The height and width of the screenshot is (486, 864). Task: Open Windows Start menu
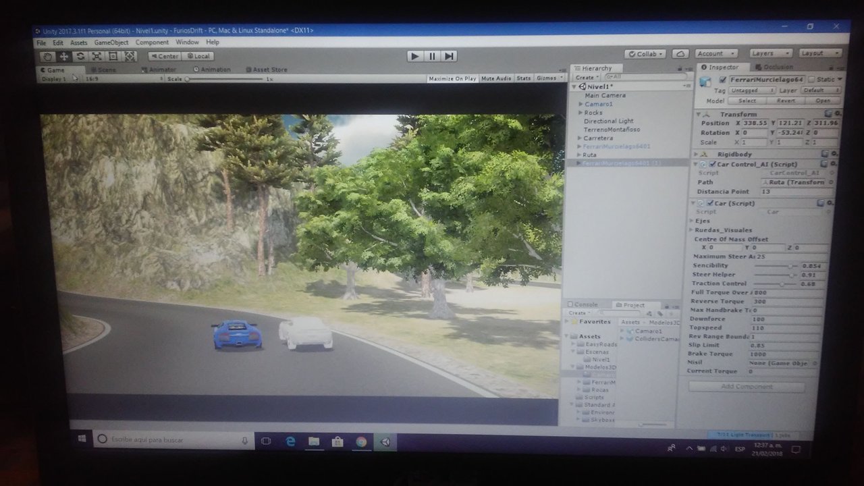[x=82, y=439]
